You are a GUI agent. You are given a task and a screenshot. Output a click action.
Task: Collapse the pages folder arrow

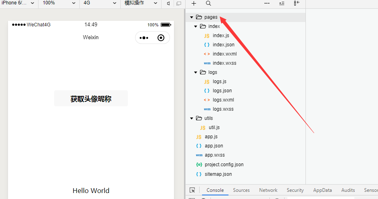pyautogui.click(x=192, y=17)
